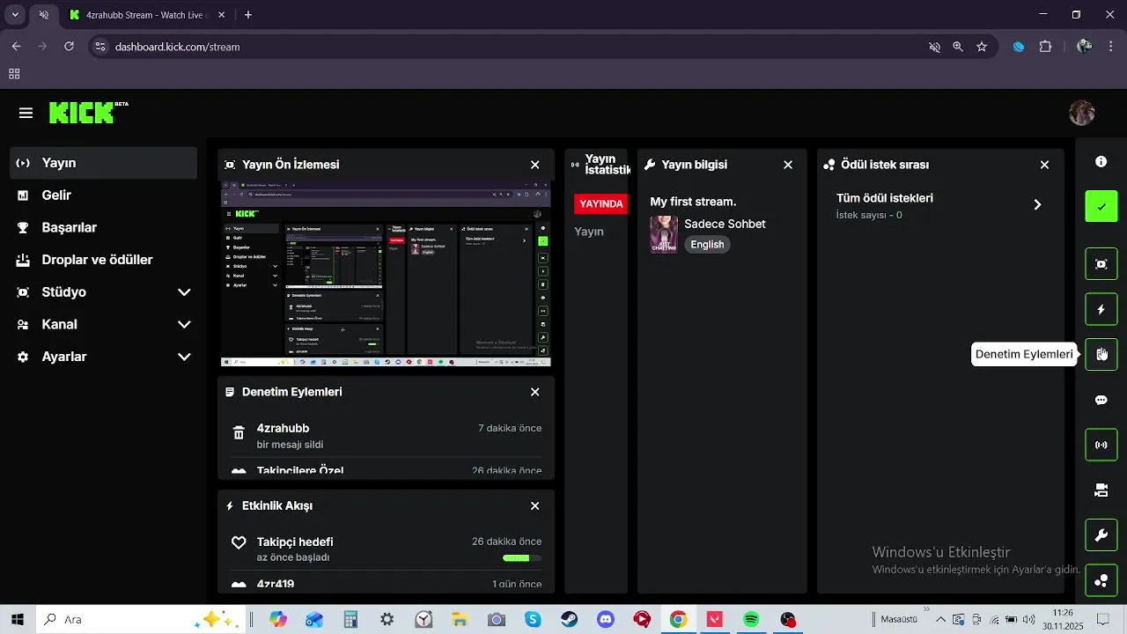Open Steam from the taskbar
1127x634 pixels.
click(570, 620)
